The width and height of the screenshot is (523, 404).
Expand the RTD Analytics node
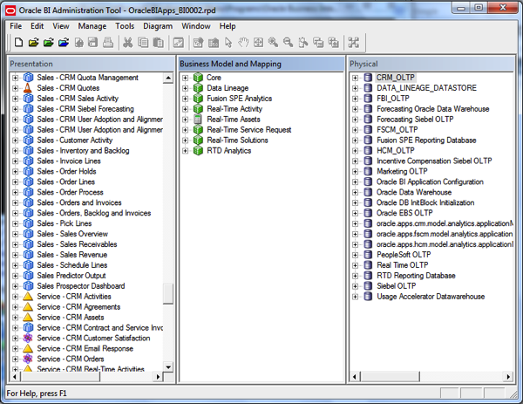(186, 151)
